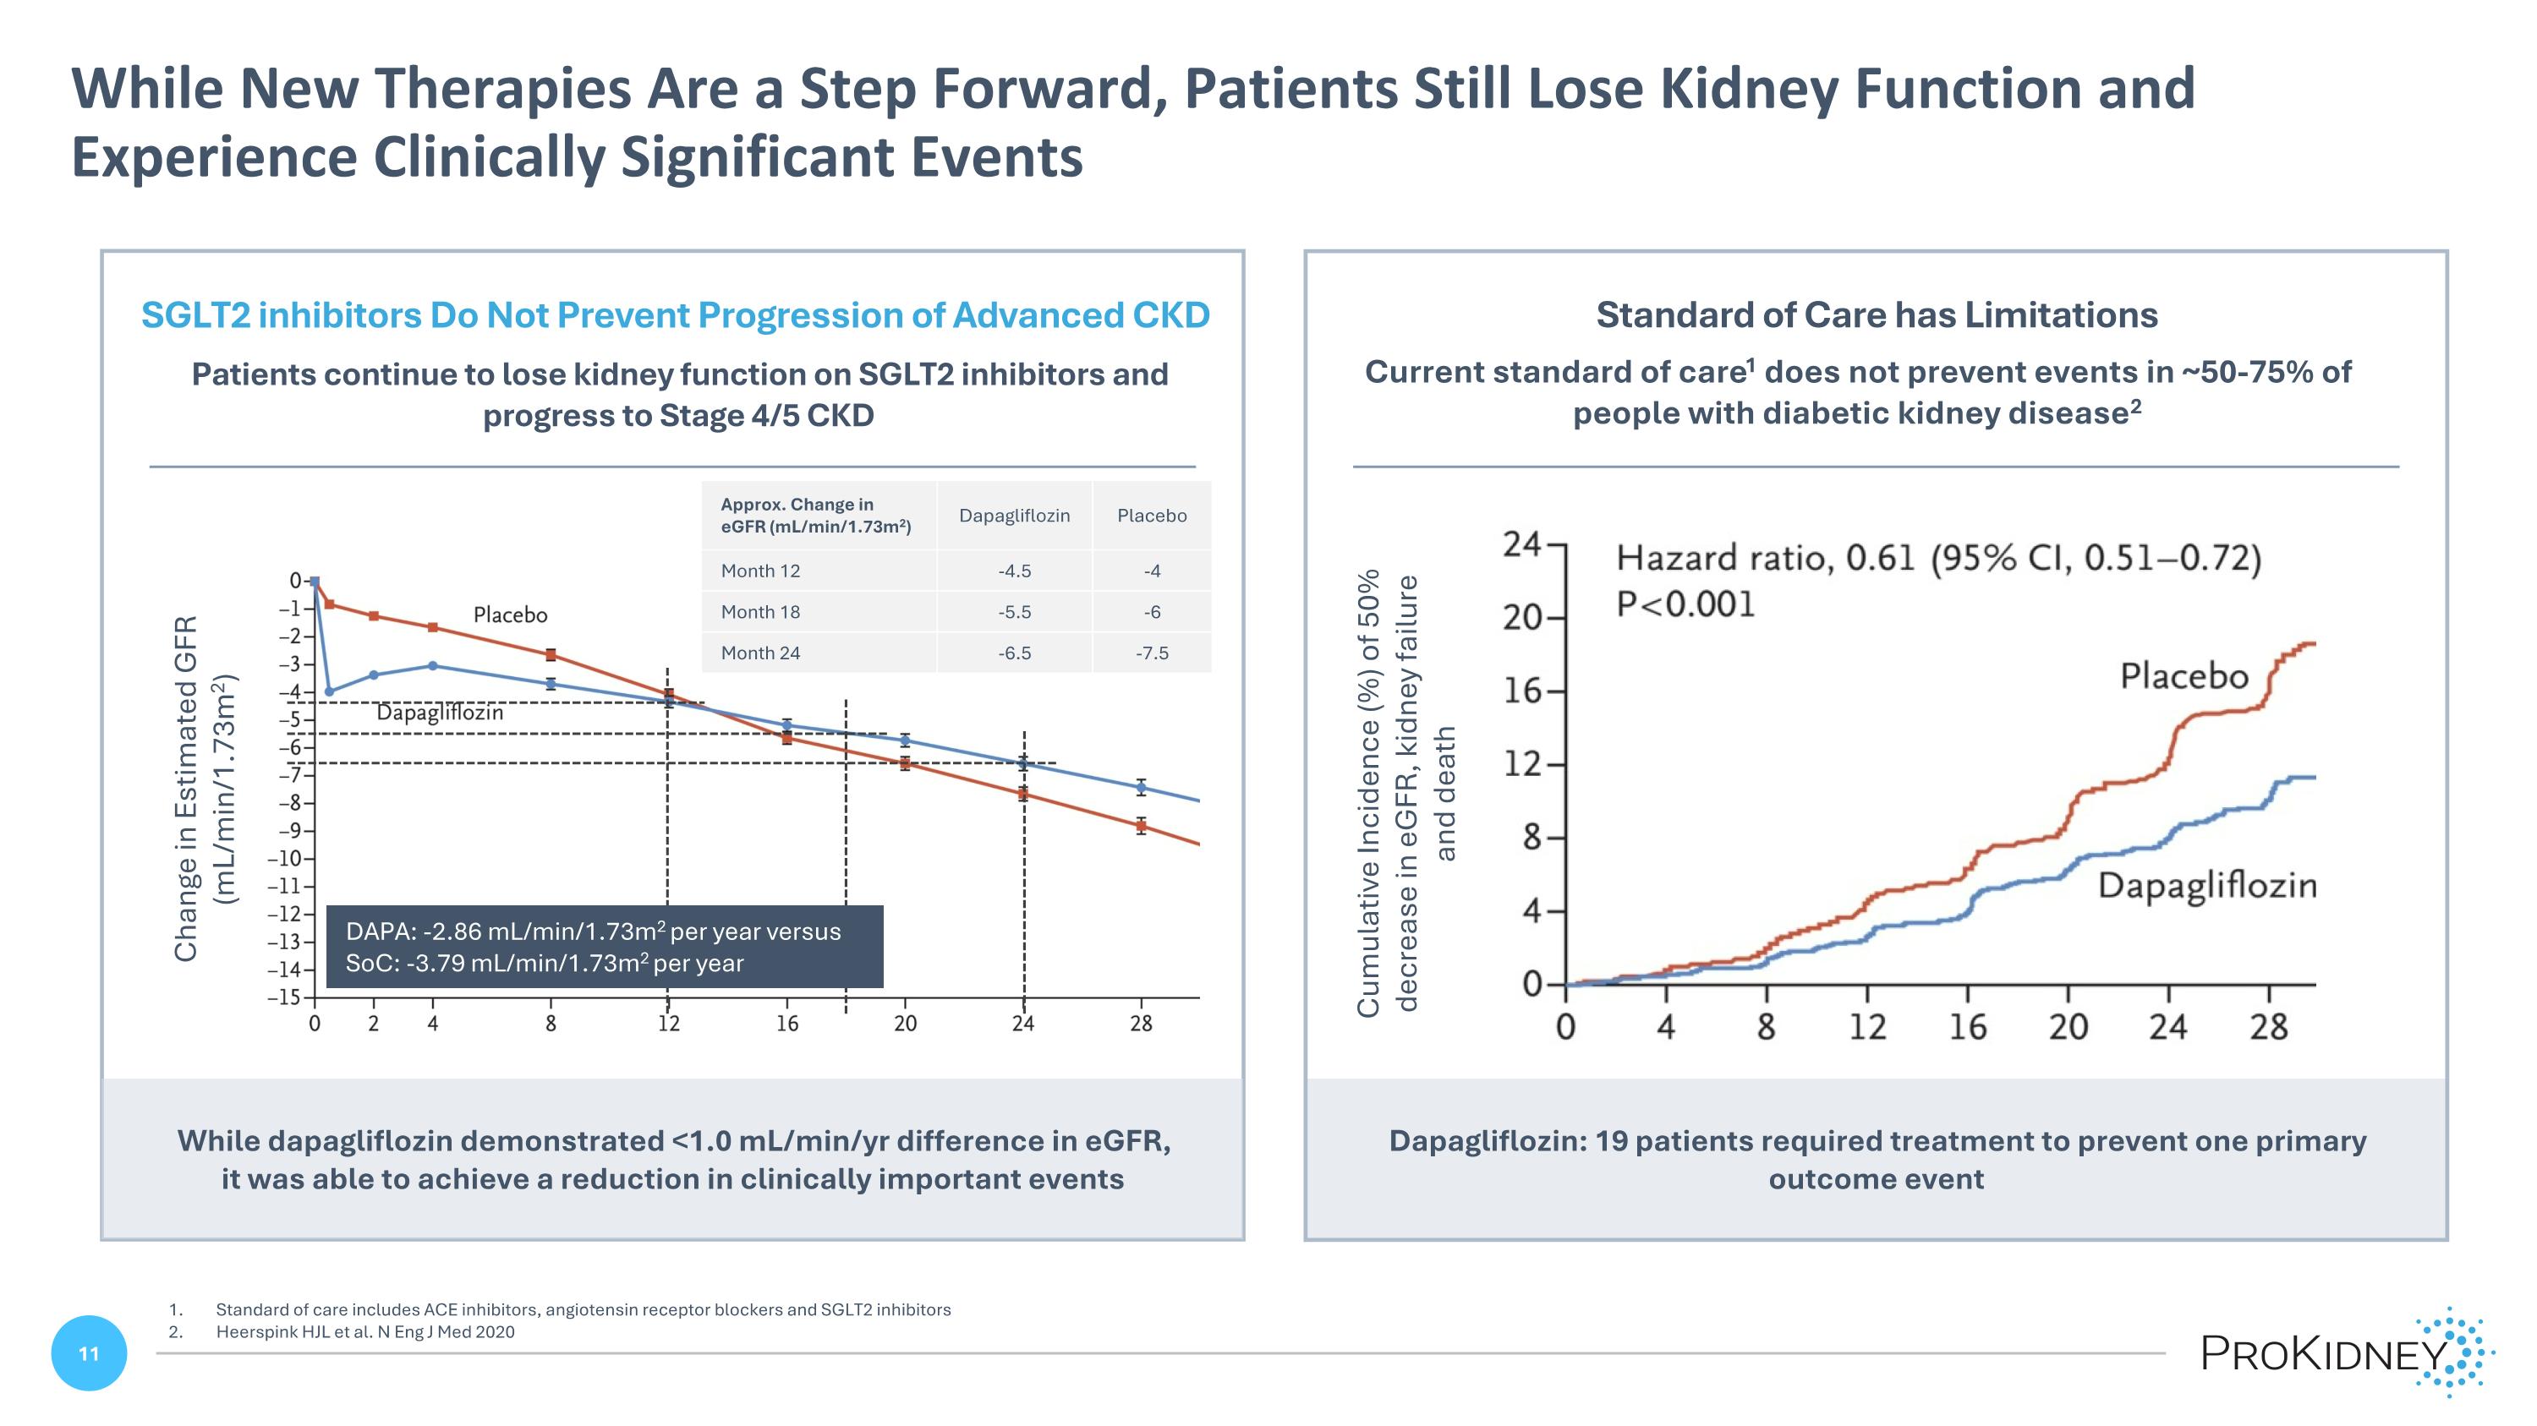The height and width of the screenshot is (1426, 2537).
Task: Click the Placebo label in eGFR chart
Action: click(x=510, y=615)
